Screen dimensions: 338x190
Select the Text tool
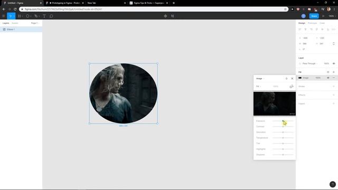pos(44,16)
